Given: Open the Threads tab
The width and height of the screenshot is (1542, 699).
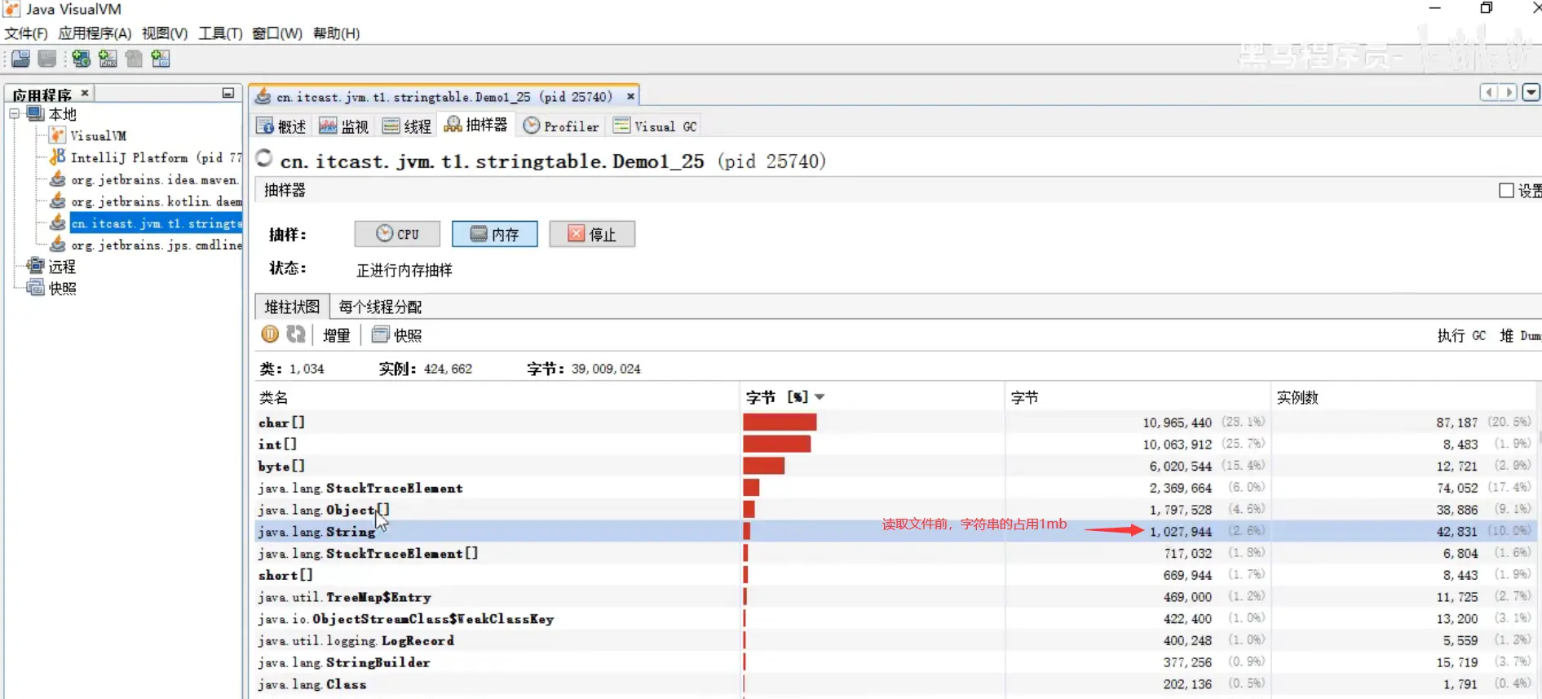Looking at the screenshot, I should 407,126.
